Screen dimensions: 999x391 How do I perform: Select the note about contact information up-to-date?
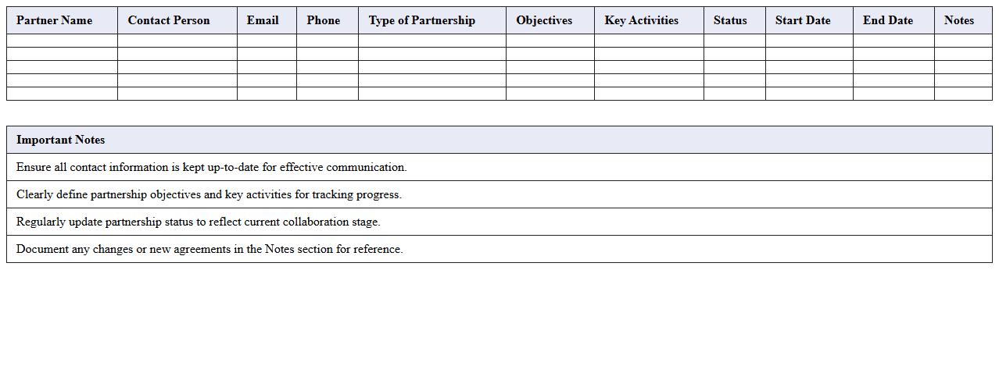pyautogui.click(x=212, y=167)
